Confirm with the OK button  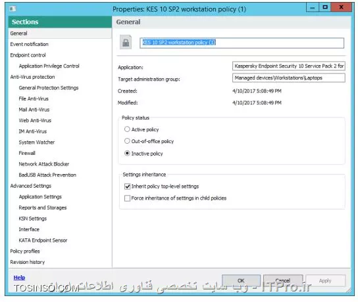click(x=241, y=280)
